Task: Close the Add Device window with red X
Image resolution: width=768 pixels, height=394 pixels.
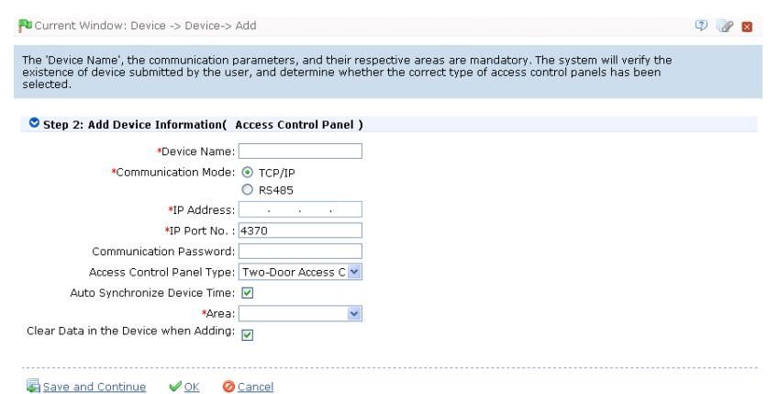Action: 747,27
